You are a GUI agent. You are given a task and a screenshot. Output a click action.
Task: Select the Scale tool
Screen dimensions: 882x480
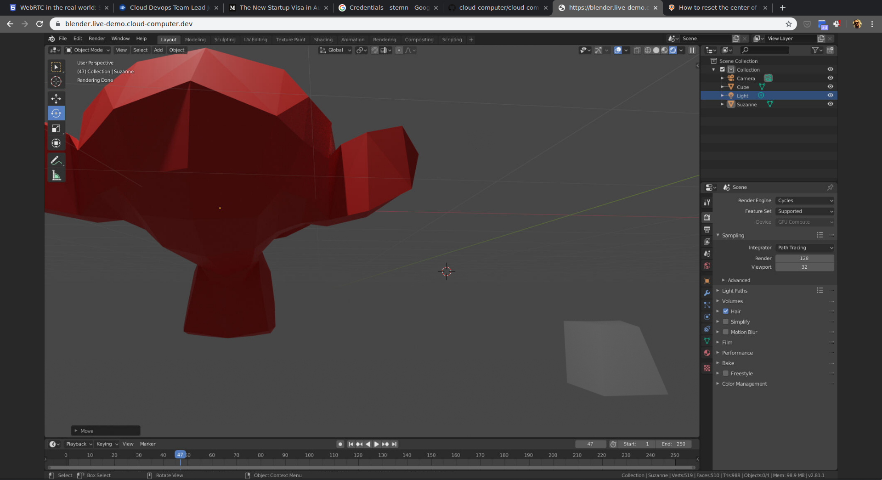[56, 128]
